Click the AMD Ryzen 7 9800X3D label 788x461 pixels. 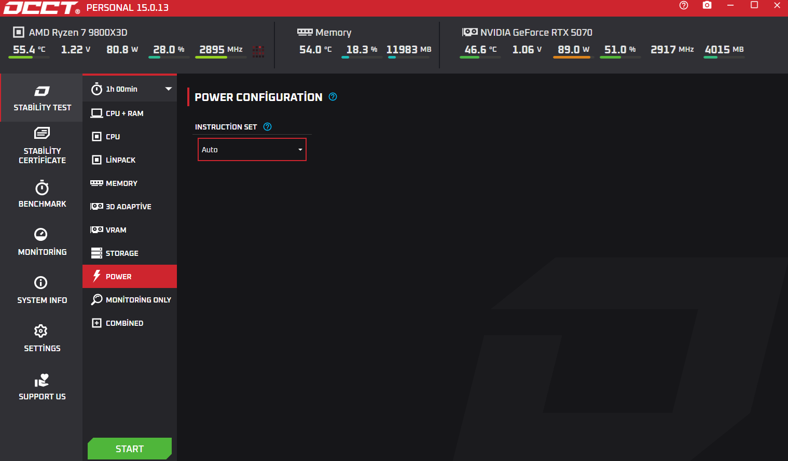point(78,33)
